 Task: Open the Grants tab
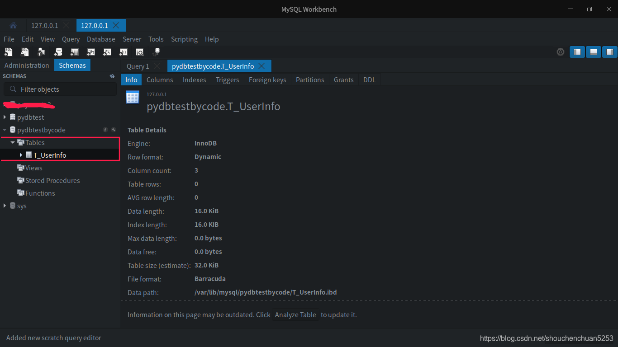tap(344, 80)
